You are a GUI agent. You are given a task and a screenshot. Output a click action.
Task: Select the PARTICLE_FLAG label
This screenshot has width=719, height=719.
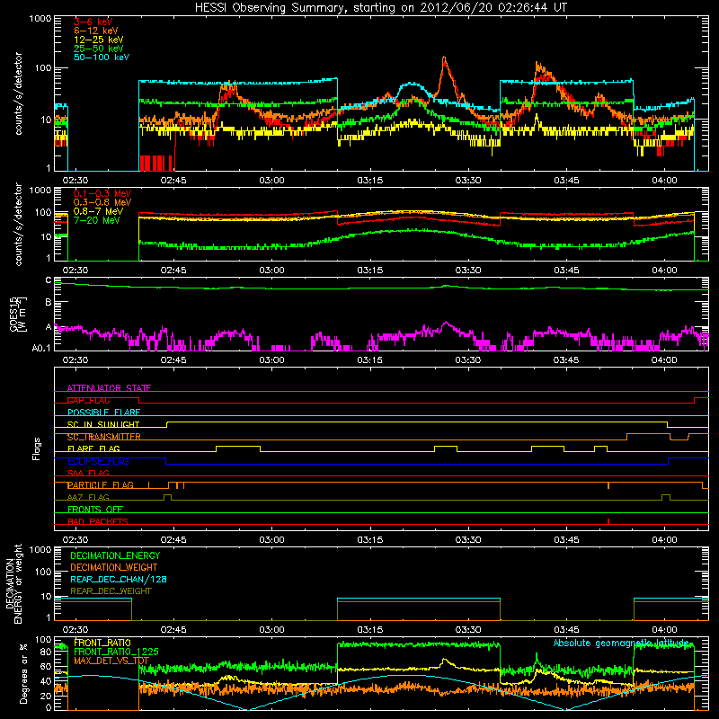[101, 485]
